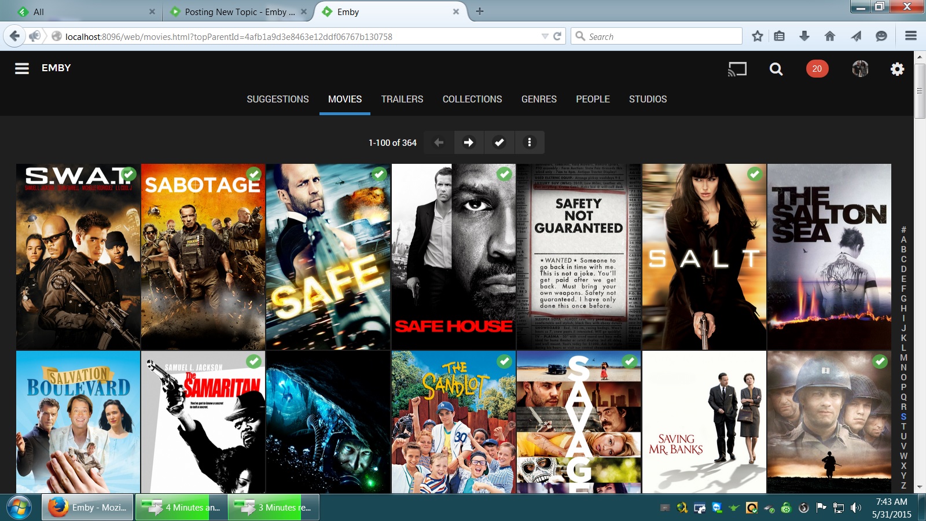Go to the next page of movies
This screenshot has height=521, width=926.
pos(469,142)
